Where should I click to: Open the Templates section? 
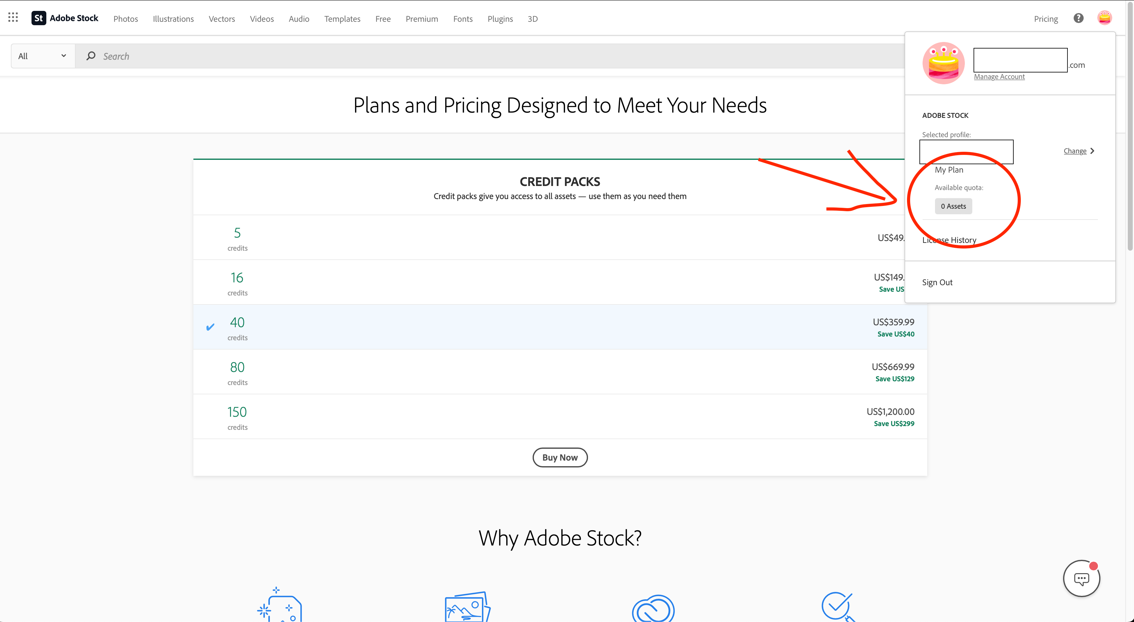point(342,18)
